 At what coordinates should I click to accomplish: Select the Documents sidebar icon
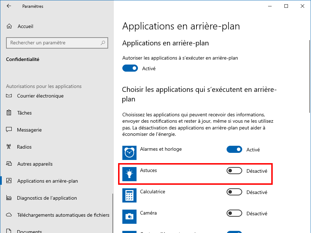click(9, 231)
